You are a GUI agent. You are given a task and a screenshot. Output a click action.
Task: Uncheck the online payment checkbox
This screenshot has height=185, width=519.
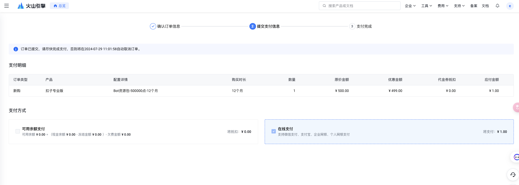point(274,132)
